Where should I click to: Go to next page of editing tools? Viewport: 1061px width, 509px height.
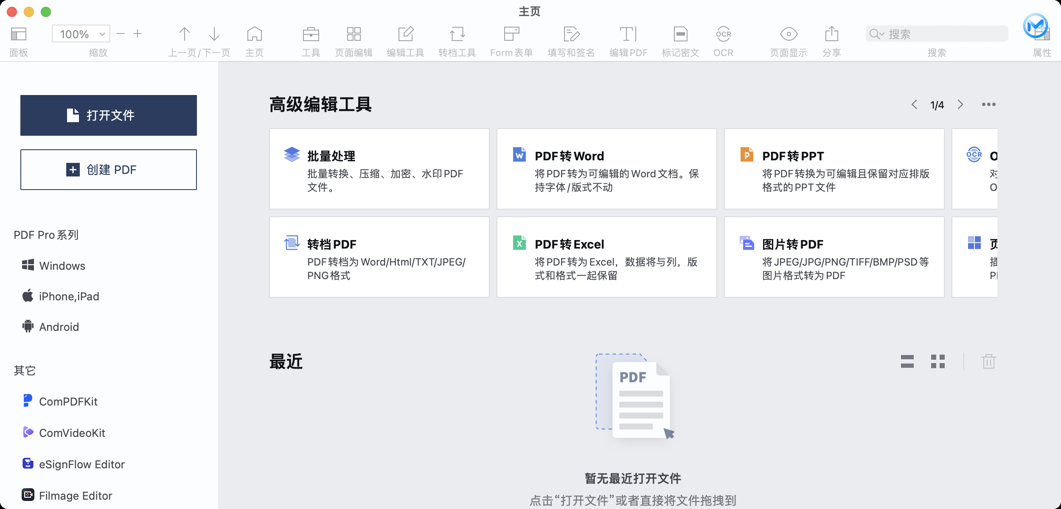point(961,104)
